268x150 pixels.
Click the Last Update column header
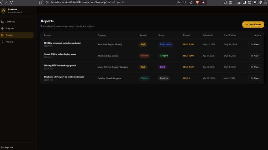(230, 35)
